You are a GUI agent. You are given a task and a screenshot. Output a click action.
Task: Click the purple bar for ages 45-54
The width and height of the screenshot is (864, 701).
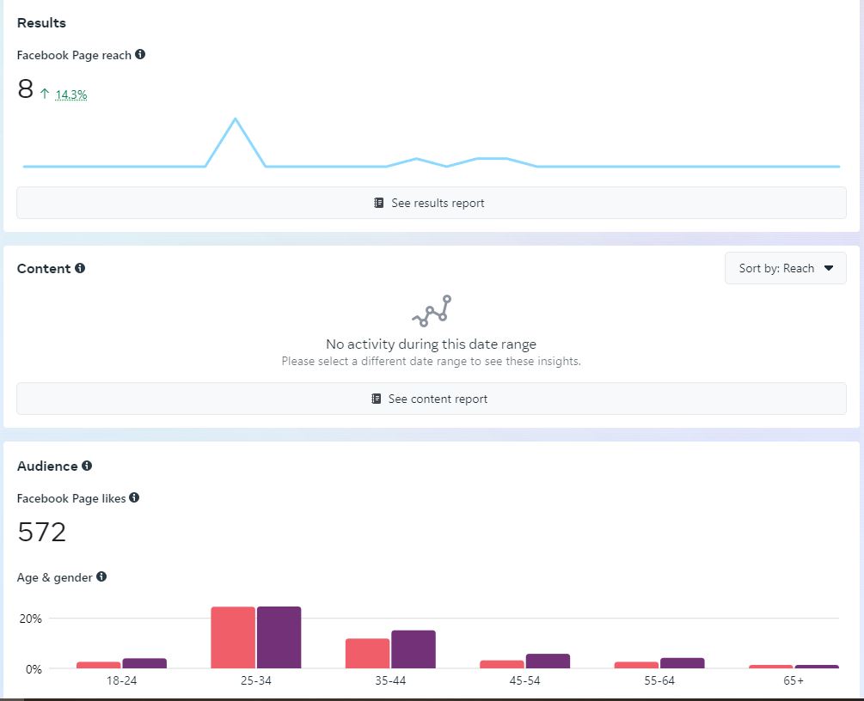(x=548, y=661)
